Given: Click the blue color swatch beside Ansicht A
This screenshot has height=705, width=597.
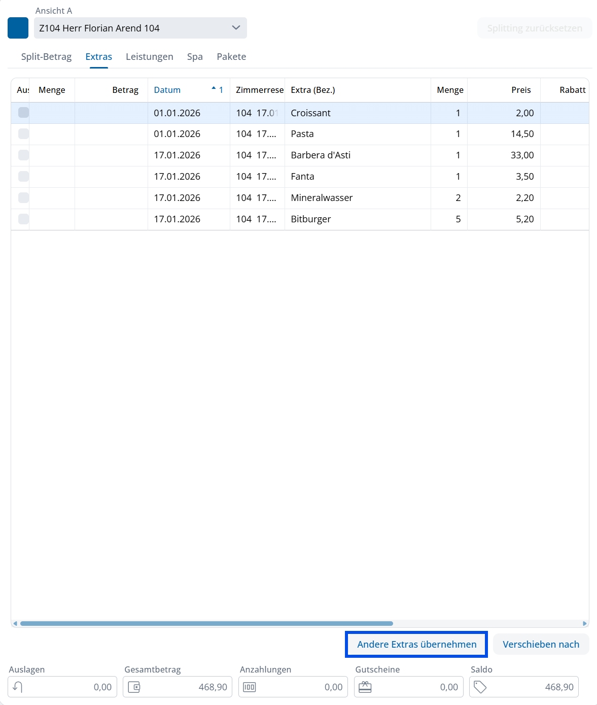Looking at the screenshot, I should point(18,28).
